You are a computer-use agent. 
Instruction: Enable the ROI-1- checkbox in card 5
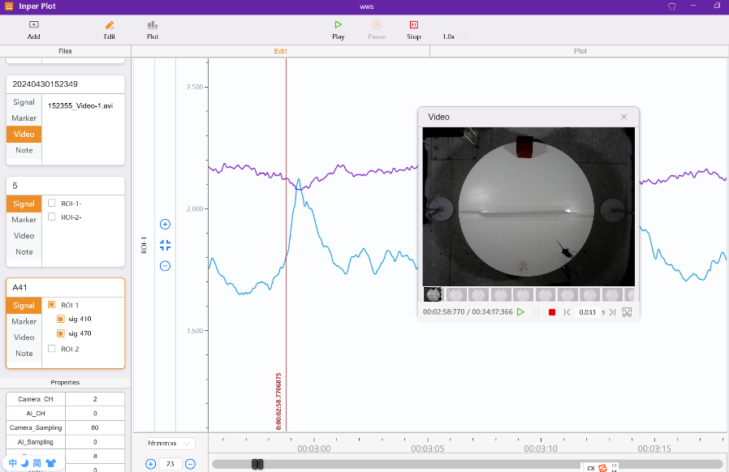[x=52, y=203]
